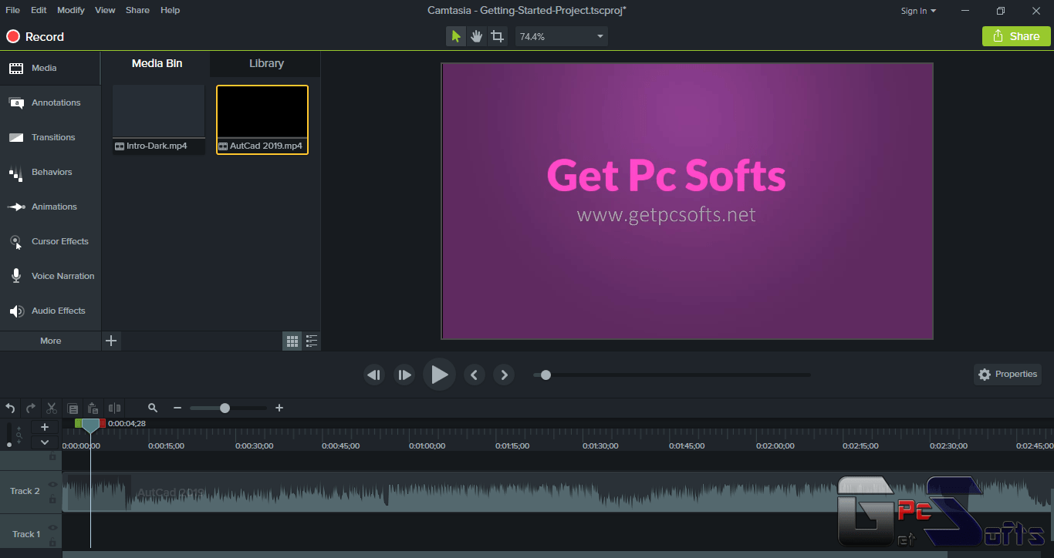Screen dimensions: 1054x558
Task: Switch media bin to list details view
Action: 312,341
